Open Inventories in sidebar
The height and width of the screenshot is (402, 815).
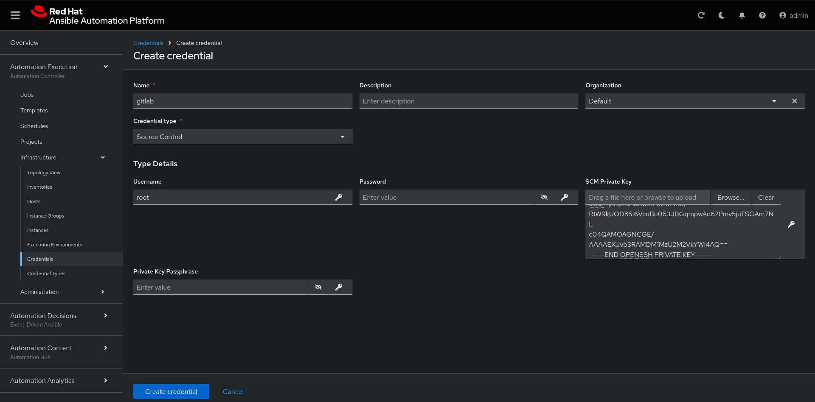[39, 187]
